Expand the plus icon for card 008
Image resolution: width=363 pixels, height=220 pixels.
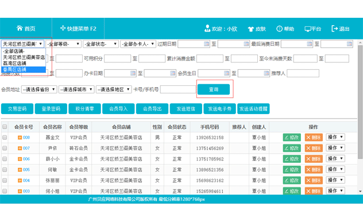[20, 137]
